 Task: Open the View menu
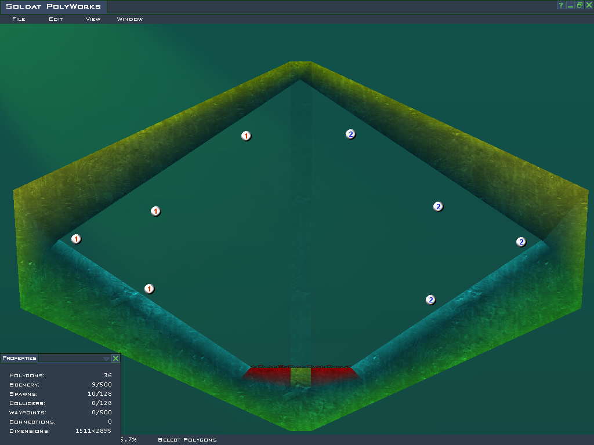pyautogui.click(x=93, y=19)
